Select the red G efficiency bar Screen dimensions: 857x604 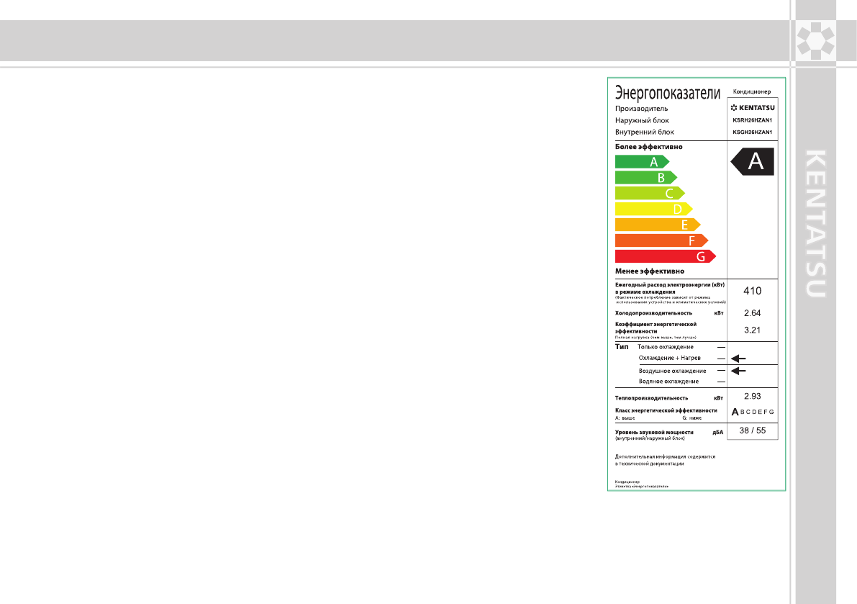click(x=665, y=256)
